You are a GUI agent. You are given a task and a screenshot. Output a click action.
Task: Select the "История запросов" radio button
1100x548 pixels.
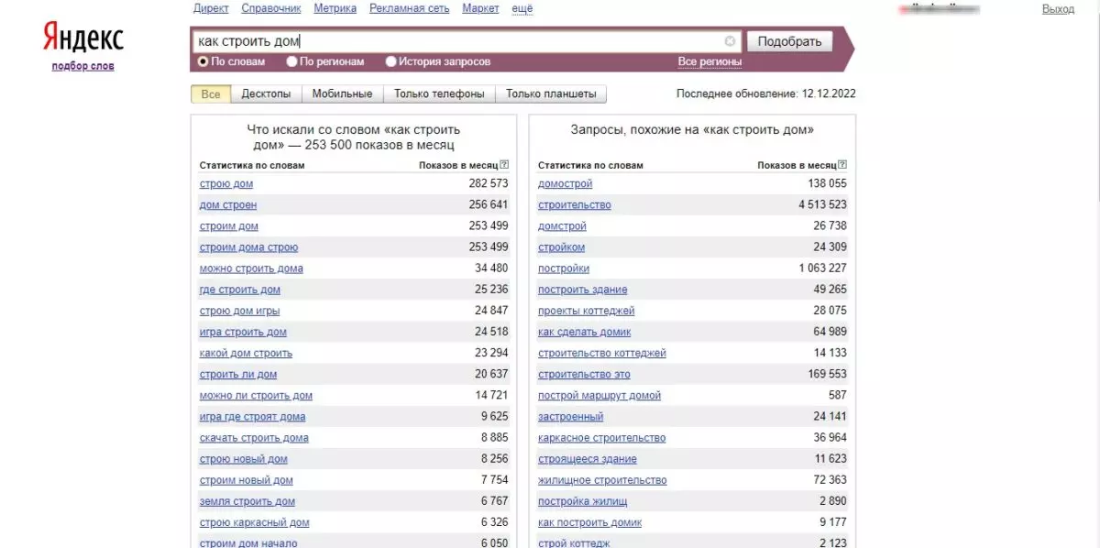click(390, 62)
